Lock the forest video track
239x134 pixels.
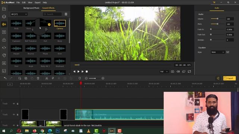(18, 125)
